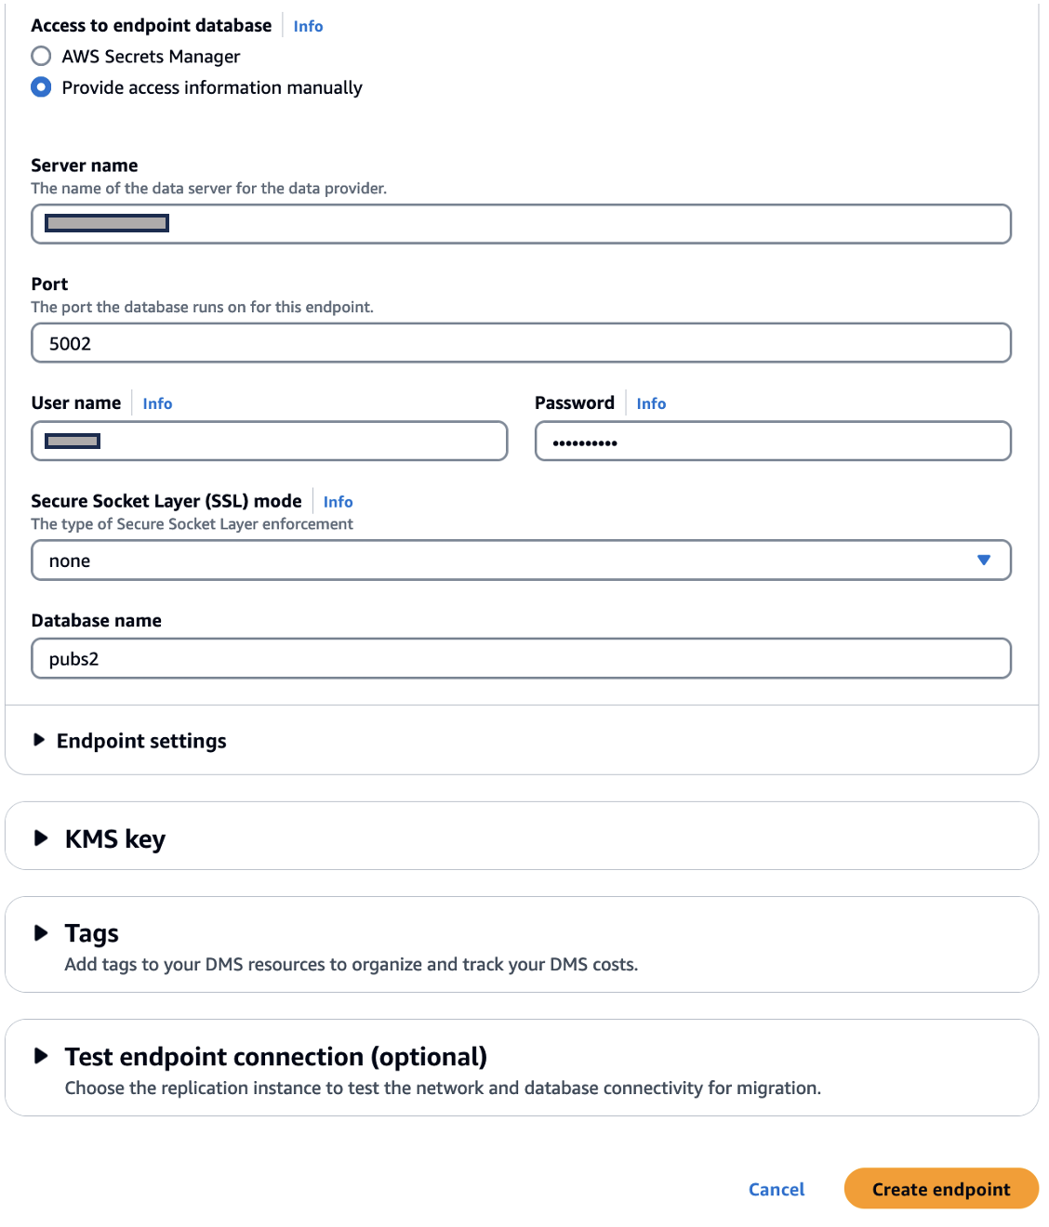Expand the KMS key section
The height and width of the screenshot is (1227, 1049).
coord(114,838)
